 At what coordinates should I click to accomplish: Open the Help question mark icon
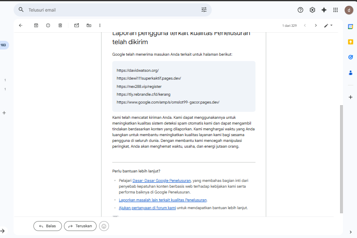click(x=300, y=10)
